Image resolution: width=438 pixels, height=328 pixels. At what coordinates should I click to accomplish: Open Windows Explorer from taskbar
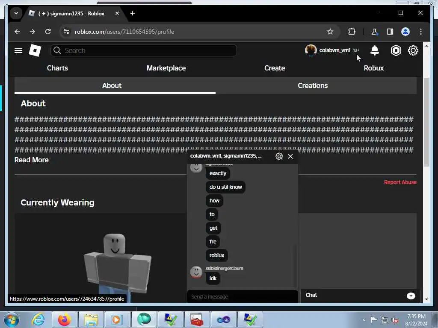[91, 319]
